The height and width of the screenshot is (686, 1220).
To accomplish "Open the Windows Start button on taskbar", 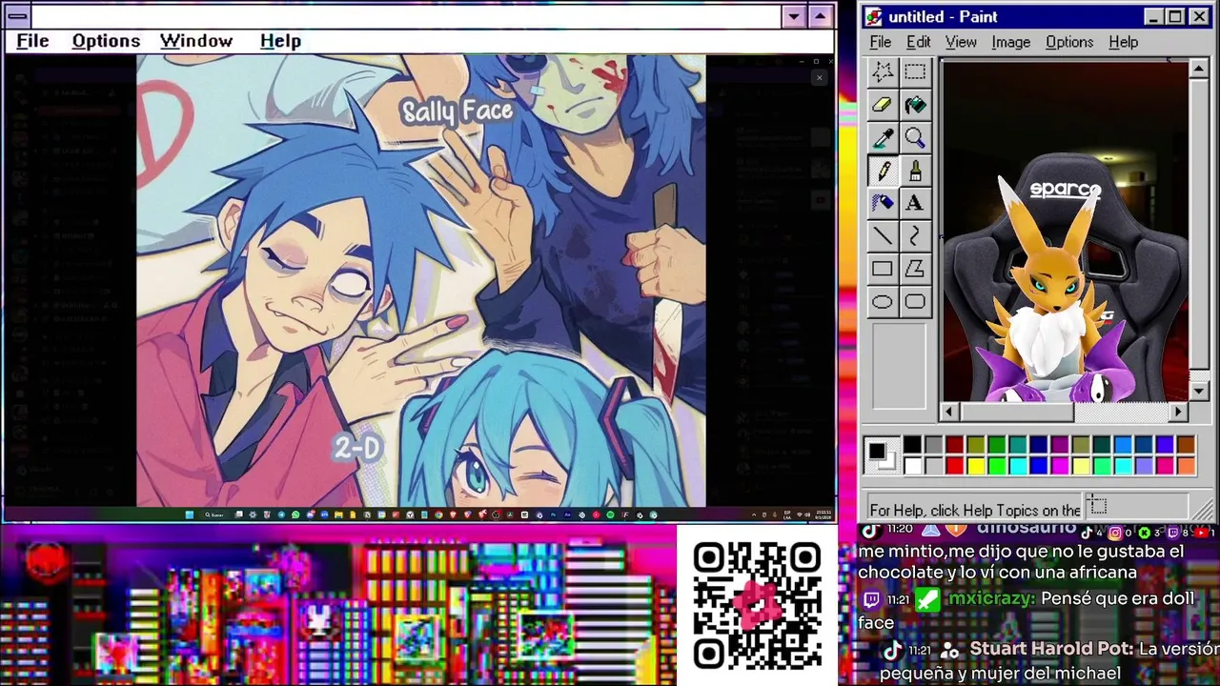I will pyautogui.click(x=189, y=514).
